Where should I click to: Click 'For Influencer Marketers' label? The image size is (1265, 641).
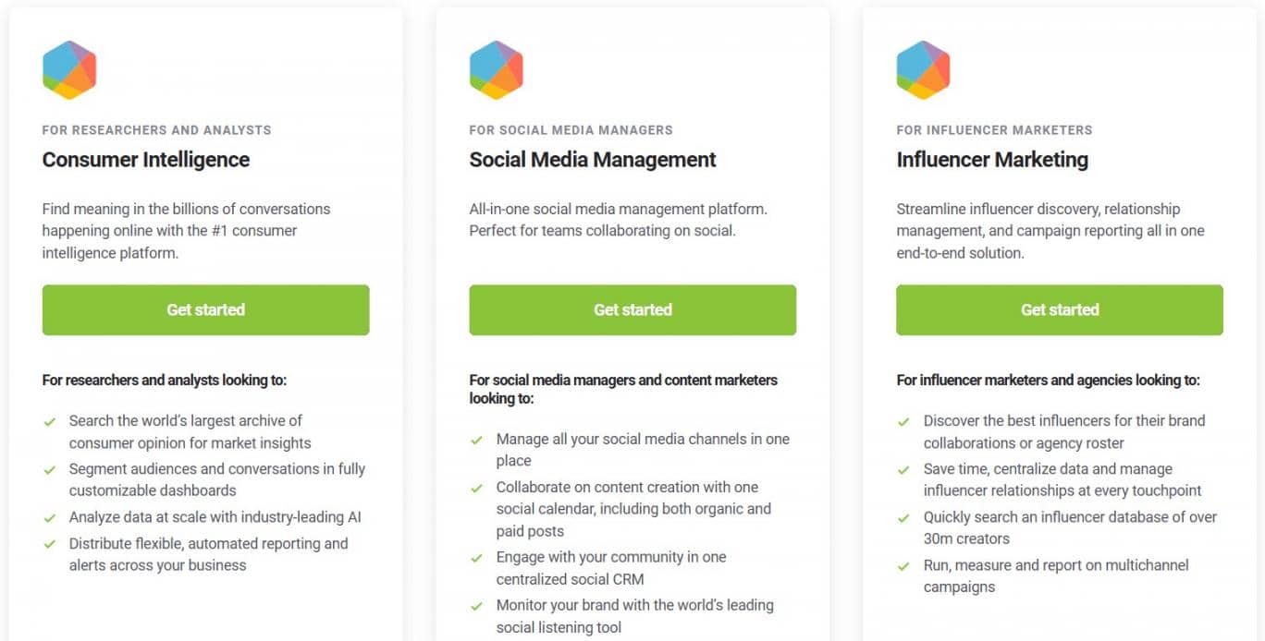tap(994, 130)
